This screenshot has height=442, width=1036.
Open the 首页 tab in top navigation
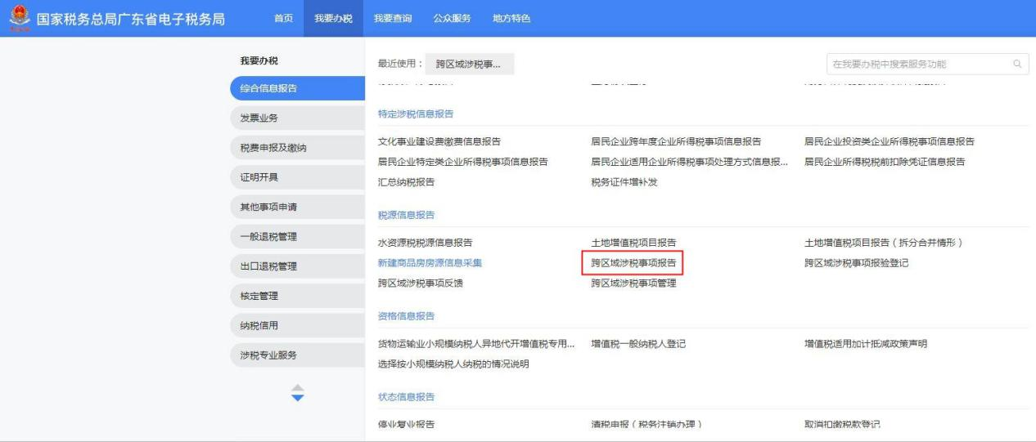pos(283,19)
